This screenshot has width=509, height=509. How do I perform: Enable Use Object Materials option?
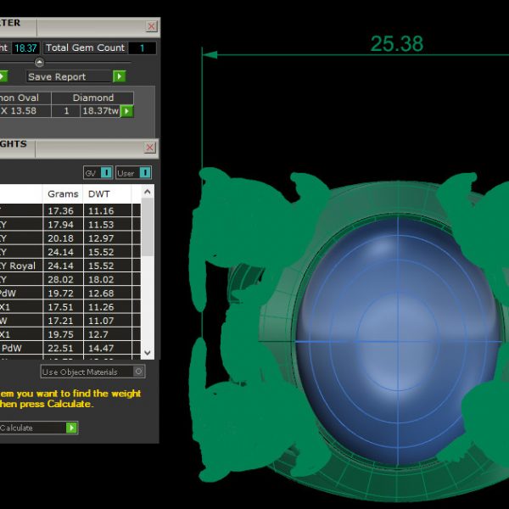click(x=139, y=372)
